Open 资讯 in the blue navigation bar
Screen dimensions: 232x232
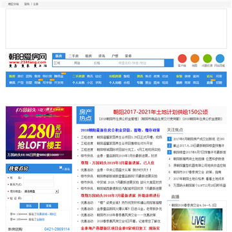(140, 76)
